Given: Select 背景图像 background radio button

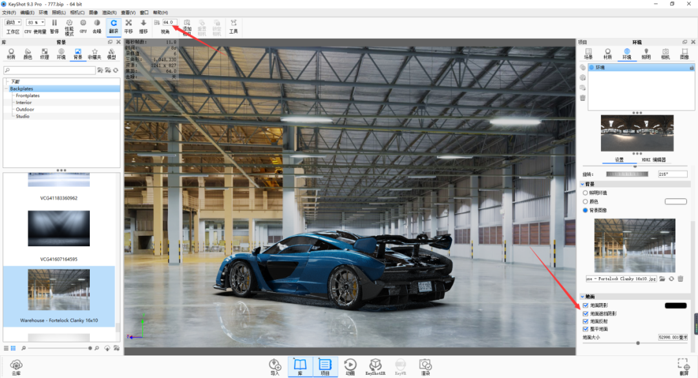Looking at the screenshot, I should pos(586,210).
